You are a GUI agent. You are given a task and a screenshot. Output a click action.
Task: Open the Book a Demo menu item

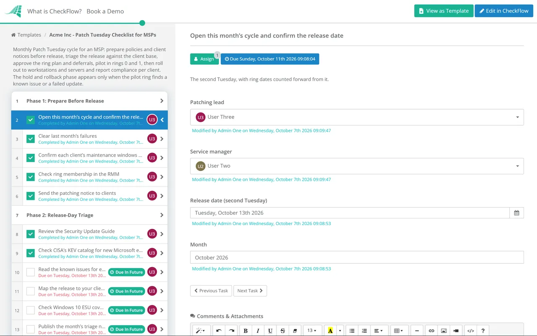(105, 11)
